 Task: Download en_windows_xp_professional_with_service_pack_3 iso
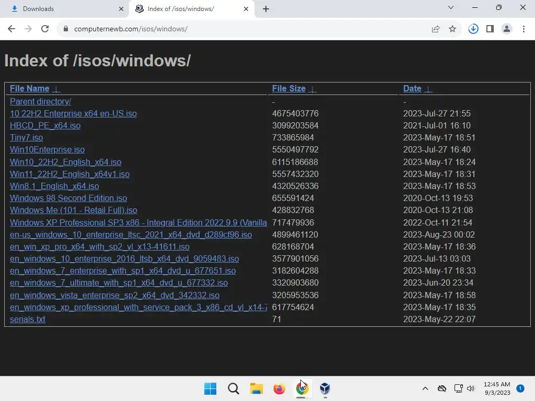[x=138, y=308]
